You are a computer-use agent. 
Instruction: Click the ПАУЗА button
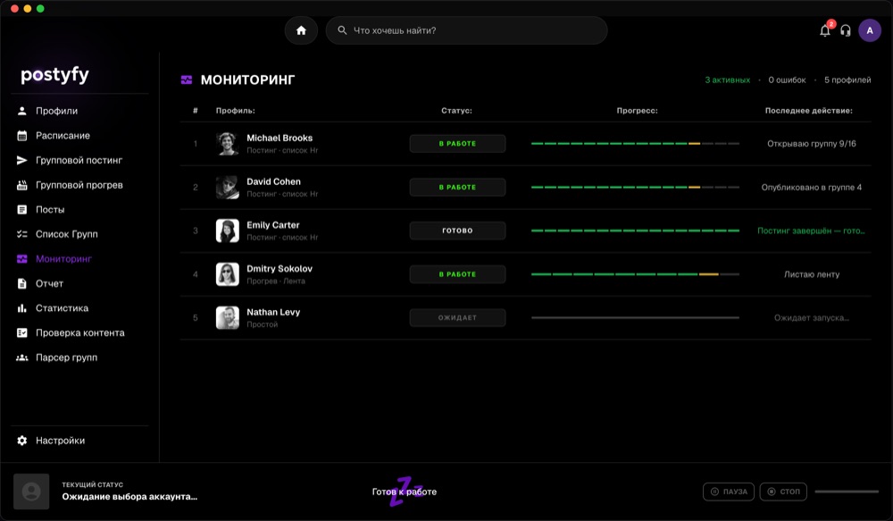tap(729, 492)
